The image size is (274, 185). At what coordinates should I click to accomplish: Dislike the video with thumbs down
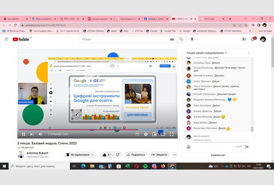point(118,155)
